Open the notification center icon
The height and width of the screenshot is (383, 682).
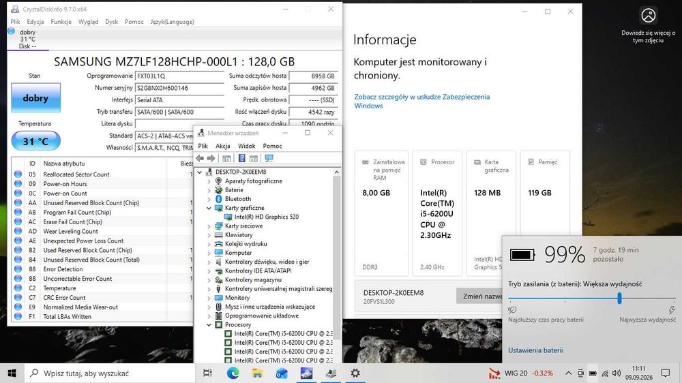pos(666,373)
